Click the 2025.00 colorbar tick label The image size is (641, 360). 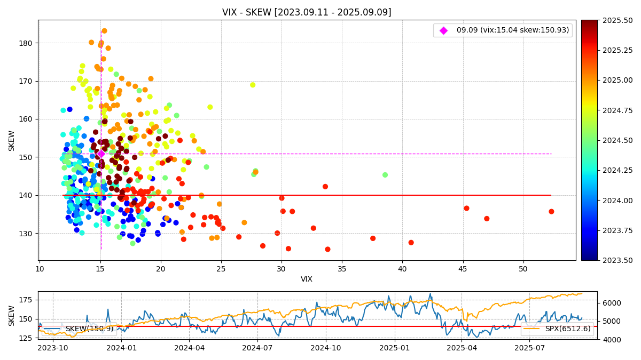pyautogui.click(x=617, y=81)
